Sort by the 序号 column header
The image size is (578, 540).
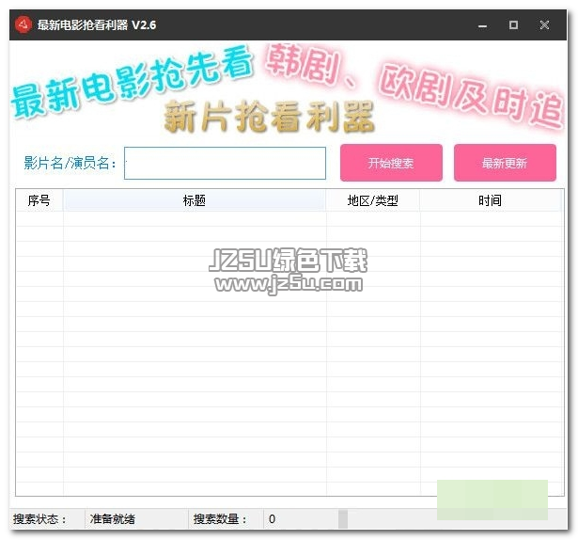[39, 200]
